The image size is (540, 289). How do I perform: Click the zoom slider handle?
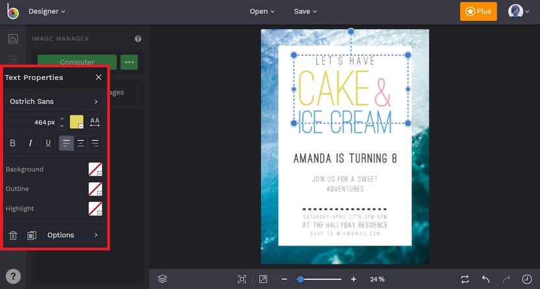[301, 279]
